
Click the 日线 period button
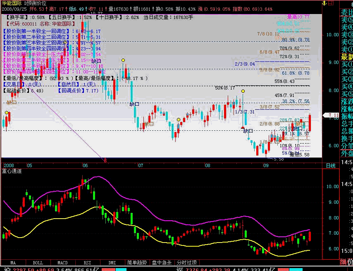[331, 166]
